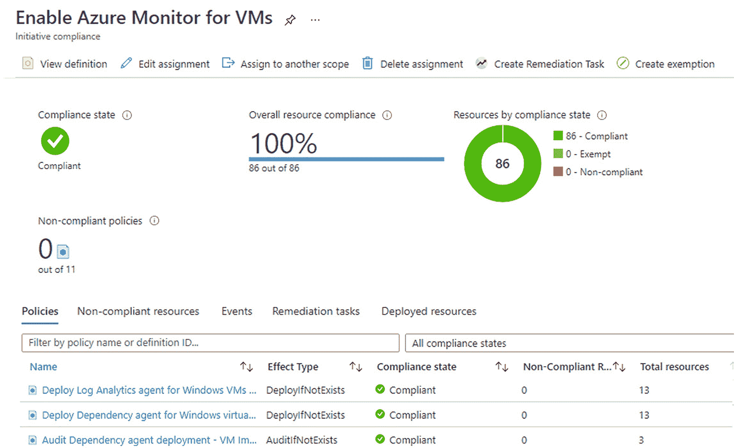Switch to Non-compliant resources tab
The width and height of the screenshot is (736, 448).
point(138,311)
